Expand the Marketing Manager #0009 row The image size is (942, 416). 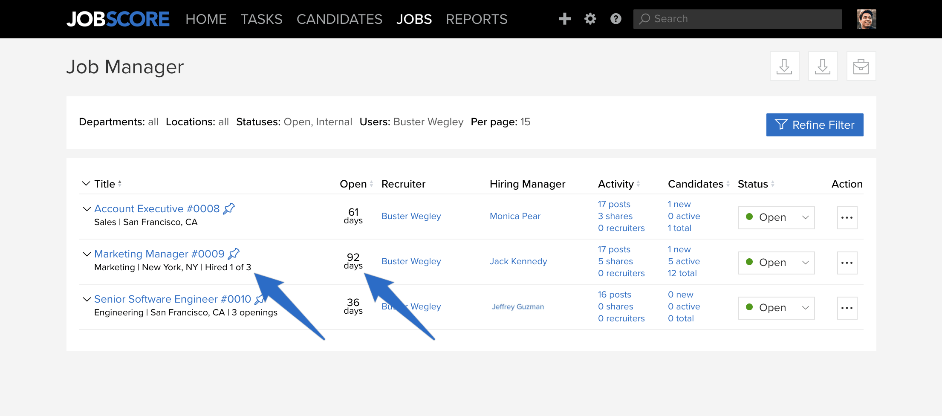(x=87, y=254)
